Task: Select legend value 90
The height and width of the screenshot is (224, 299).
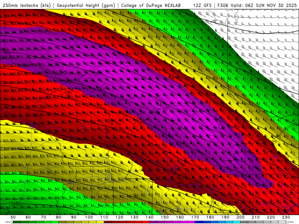Action: pyautogui.click(x=74, y=217)
